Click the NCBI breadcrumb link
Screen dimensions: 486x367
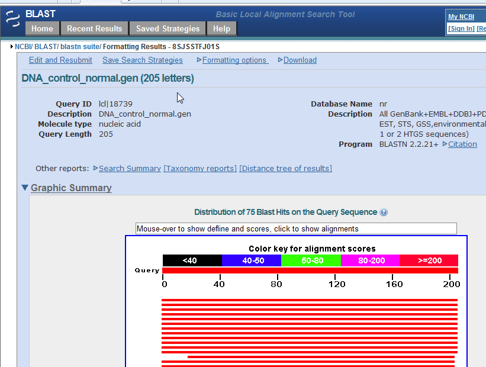pyautogui.click(x=23, y=47)
